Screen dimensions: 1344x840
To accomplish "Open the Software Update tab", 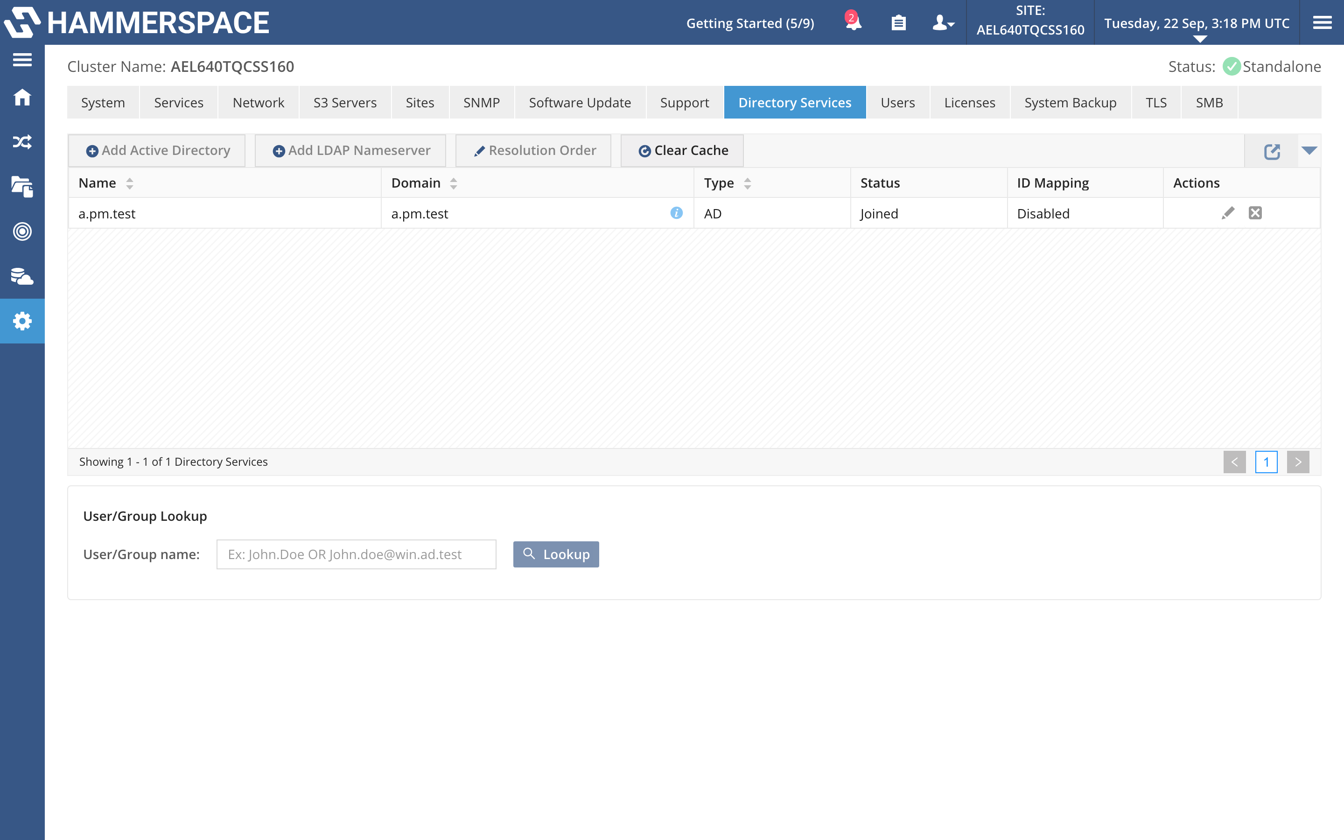I will coord(580,102).
